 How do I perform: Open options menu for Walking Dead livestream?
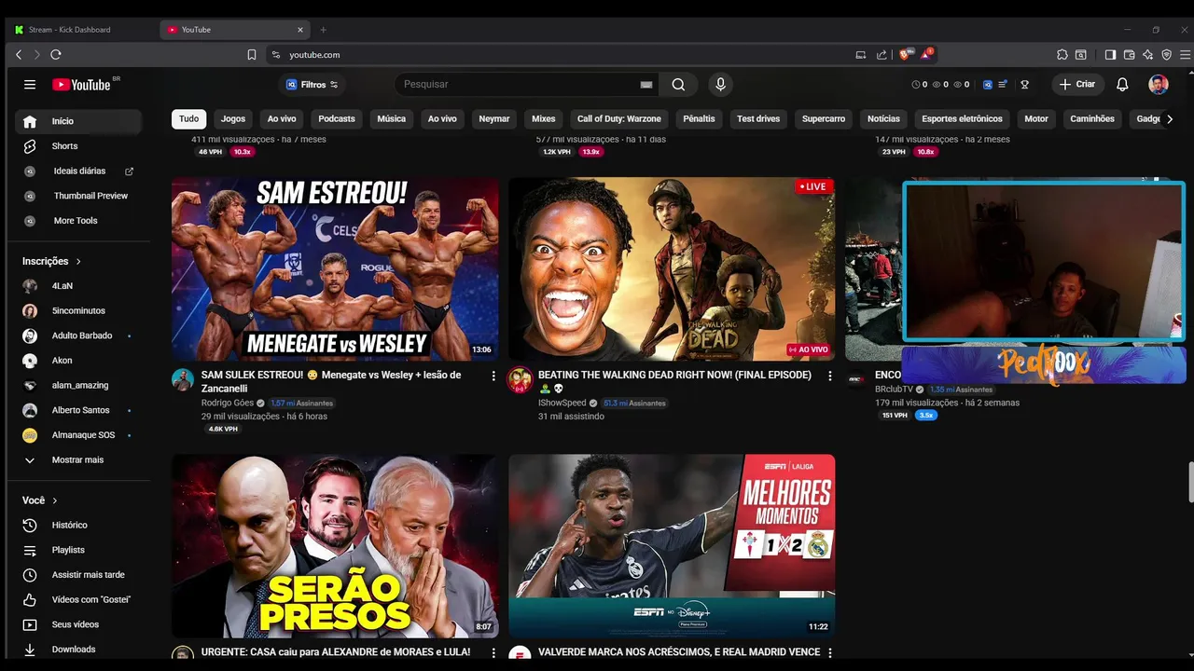[830, 376]
